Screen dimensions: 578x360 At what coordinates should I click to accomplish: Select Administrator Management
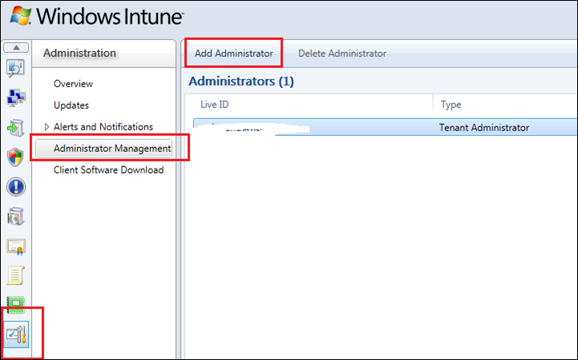(104, 148)
